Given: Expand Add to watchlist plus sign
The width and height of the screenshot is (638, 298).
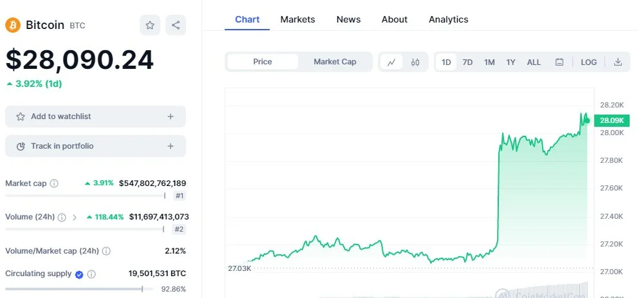Looking at the screenshot, I should tap(171, 116).
